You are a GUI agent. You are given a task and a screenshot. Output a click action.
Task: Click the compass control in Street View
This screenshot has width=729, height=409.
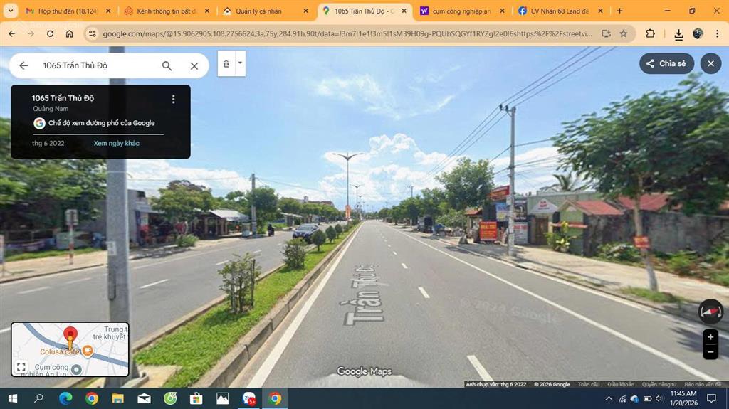[x=710, y=312]
